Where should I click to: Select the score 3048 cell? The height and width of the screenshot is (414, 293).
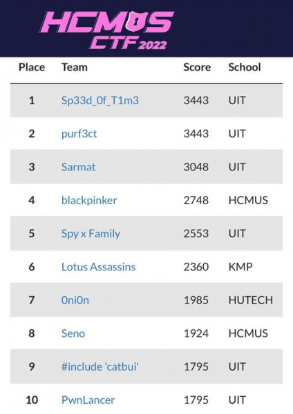(x=196, y=167)
